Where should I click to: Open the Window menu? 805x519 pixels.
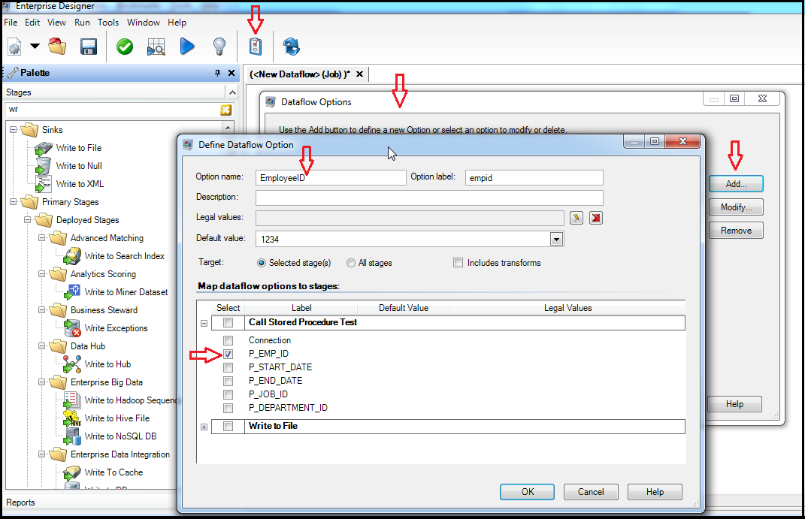(x=144, y=23)
